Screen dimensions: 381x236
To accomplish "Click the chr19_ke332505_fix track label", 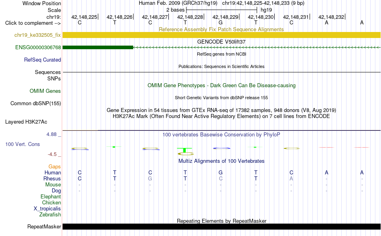I will pos(37,35).
